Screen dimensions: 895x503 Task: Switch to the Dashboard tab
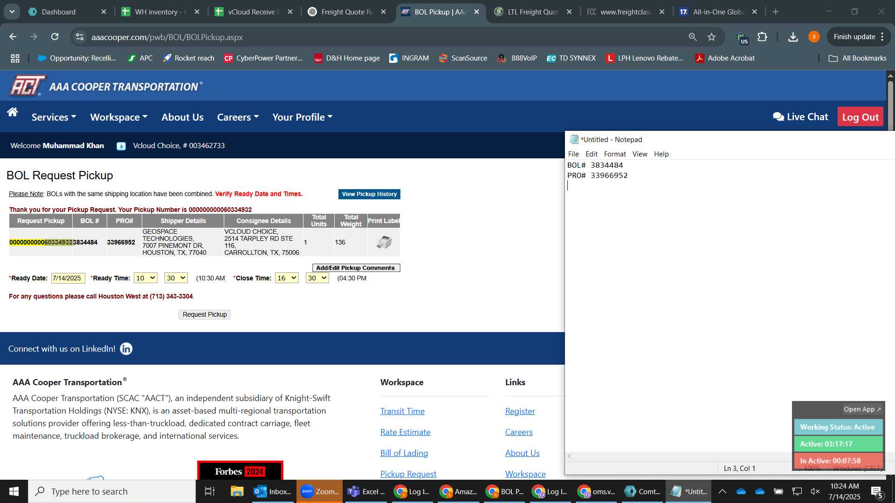pyautogui.click(x=68, y=12)
